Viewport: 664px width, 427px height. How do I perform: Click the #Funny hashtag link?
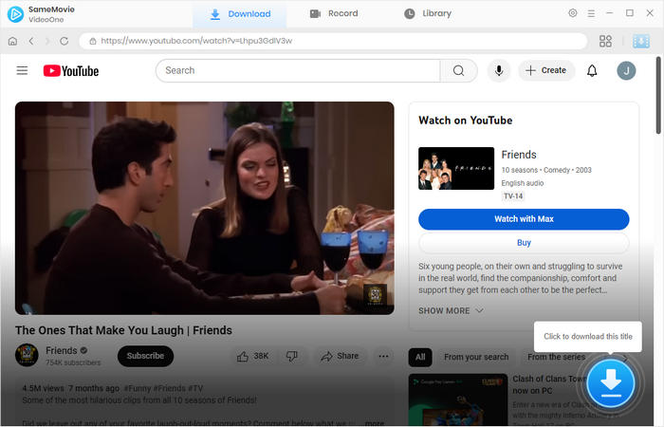pos(138,388)
